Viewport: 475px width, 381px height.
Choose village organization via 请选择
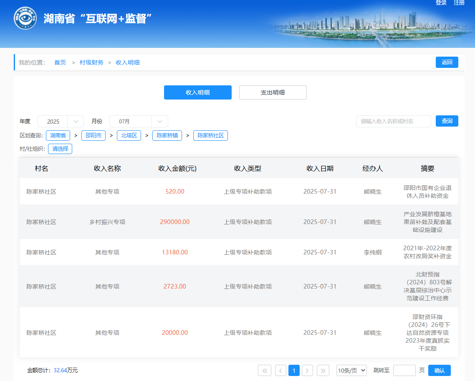(x=60, y=149)
